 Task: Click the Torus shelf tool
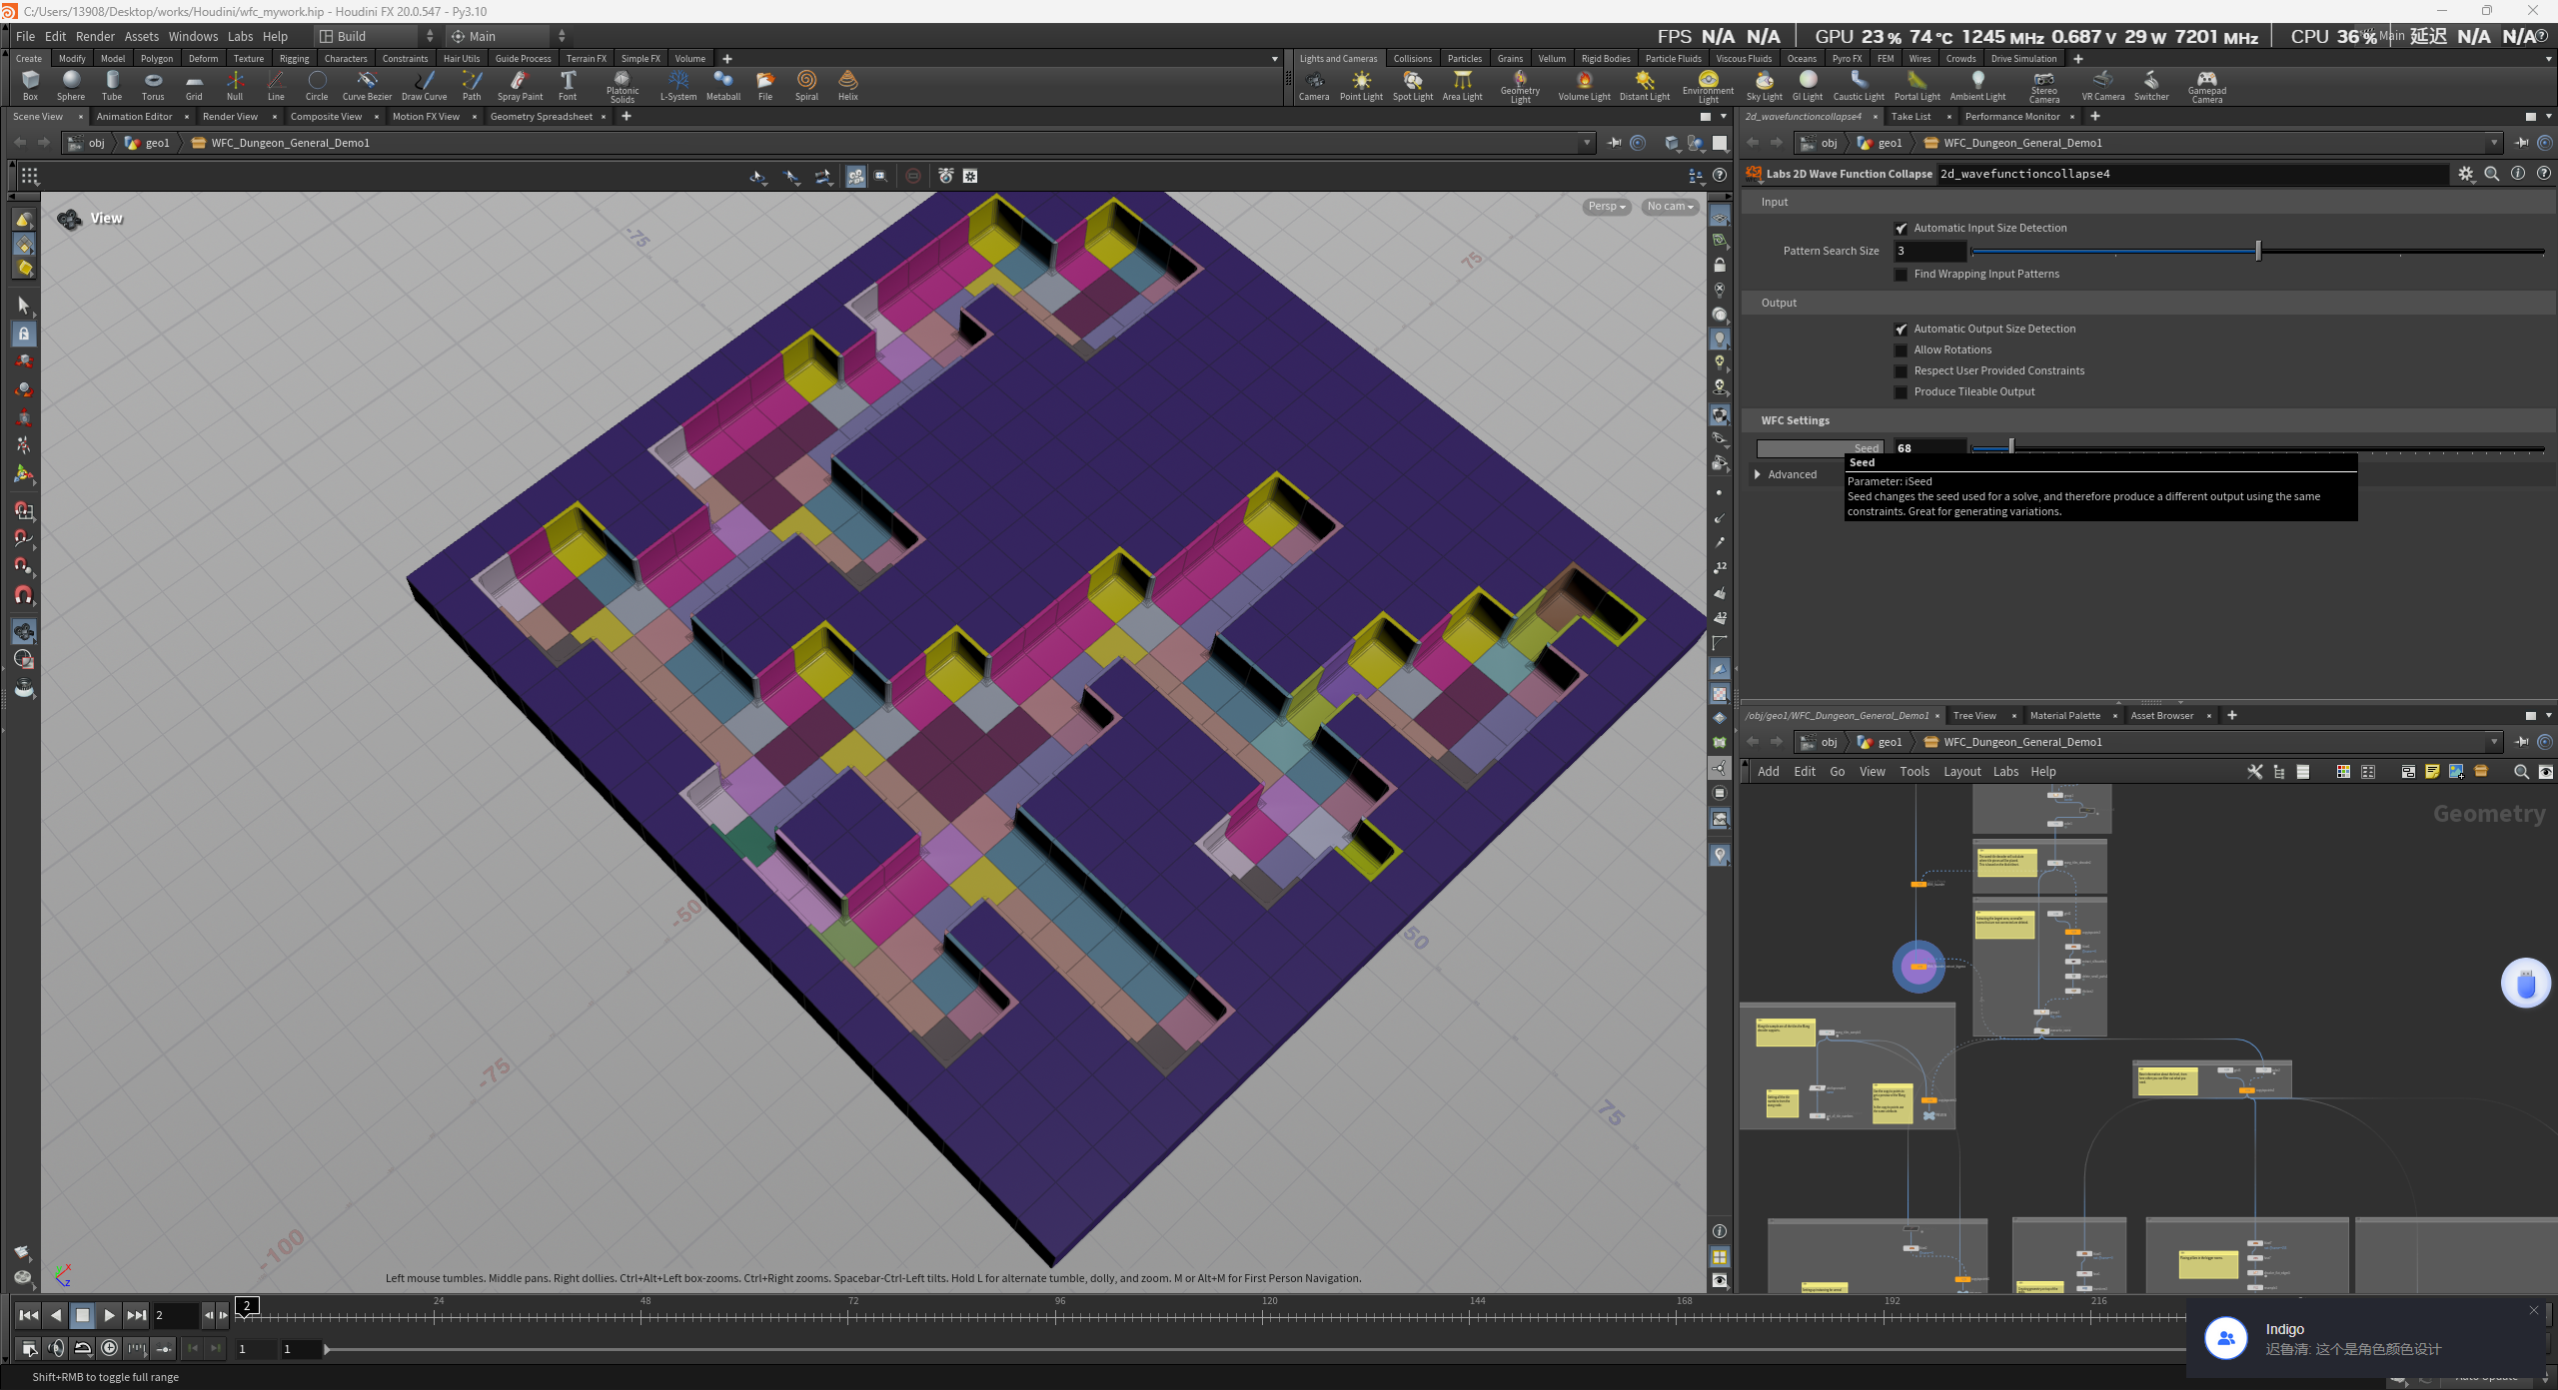pyautogui.click(x=153, y=84)
